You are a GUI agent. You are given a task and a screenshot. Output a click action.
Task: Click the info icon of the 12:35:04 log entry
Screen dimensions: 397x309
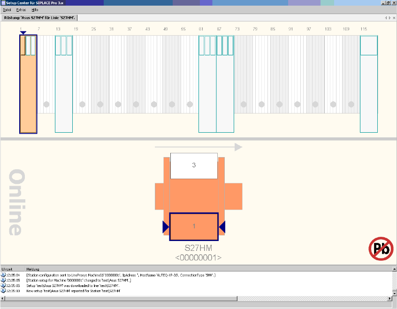(3, 275)
